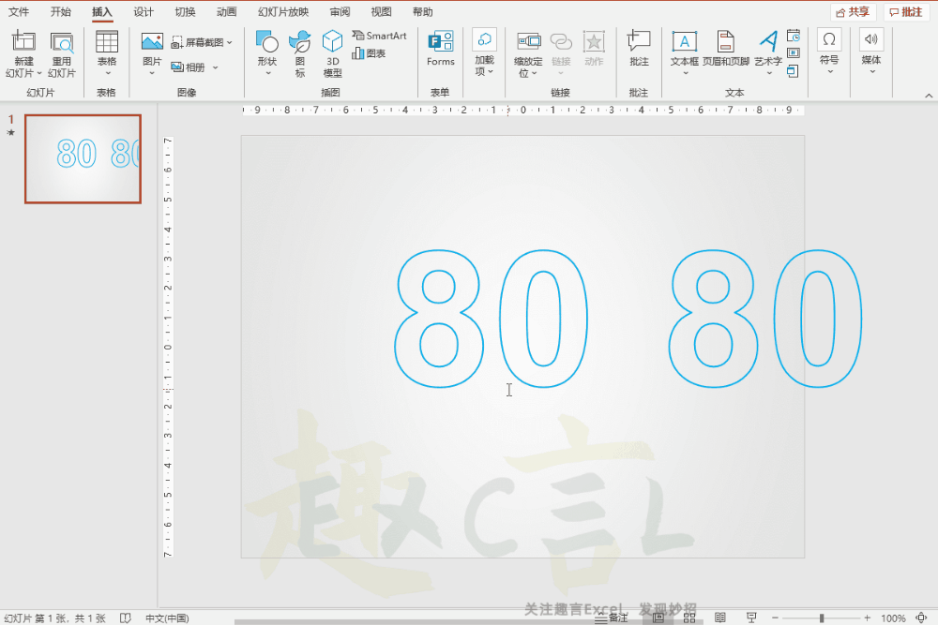Switch to the Design (设计) tab
The image size is (938, 625).
(144, 12)
